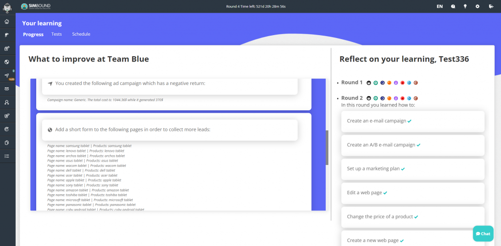
Task: Click the paper plane ads icon
Action: pyautogui.click(x=7, y=76)
